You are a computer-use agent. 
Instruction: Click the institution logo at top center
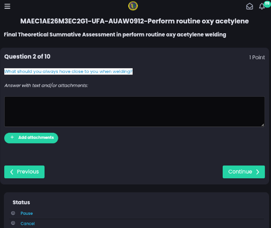pos(133,6)
